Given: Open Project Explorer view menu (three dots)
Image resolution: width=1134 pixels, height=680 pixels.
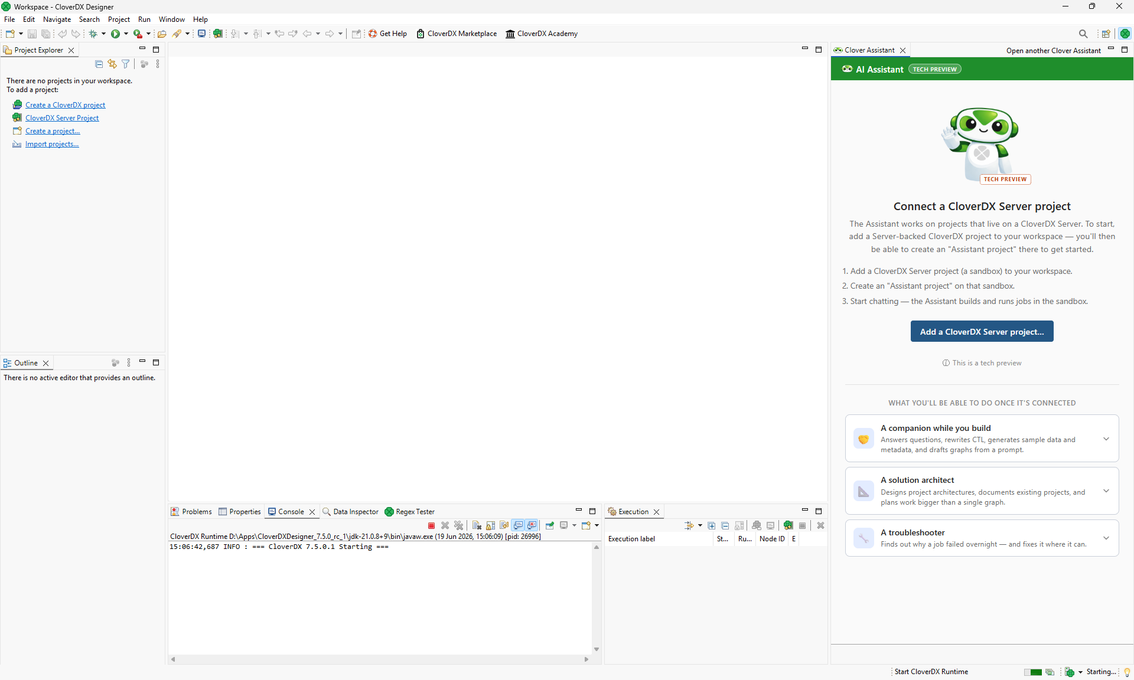Looking at the screenshot, I should (158, 64).
